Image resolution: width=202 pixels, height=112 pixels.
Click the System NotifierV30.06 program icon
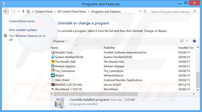[53, 57]
